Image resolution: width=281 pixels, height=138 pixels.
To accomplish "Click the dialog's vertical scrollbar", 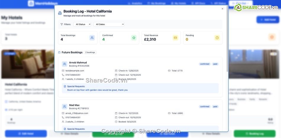I will (x=227, y=41).
